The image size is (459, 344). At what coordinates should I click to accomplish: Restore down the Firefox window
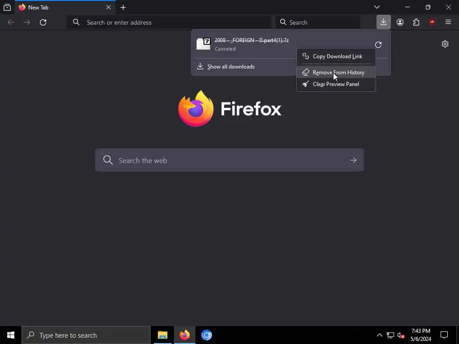point(428,7)
